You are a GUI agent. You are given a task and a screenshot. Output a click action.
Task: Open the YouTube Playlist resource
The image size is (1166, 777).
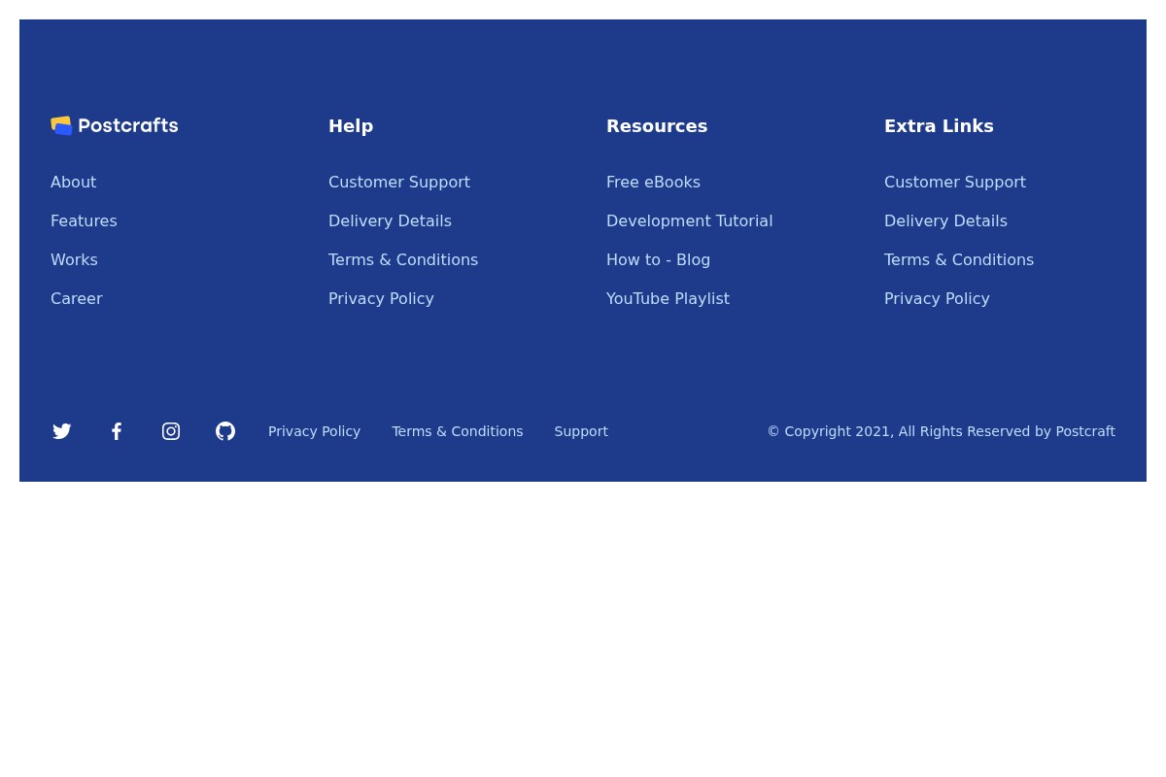[x=668, y=298]
